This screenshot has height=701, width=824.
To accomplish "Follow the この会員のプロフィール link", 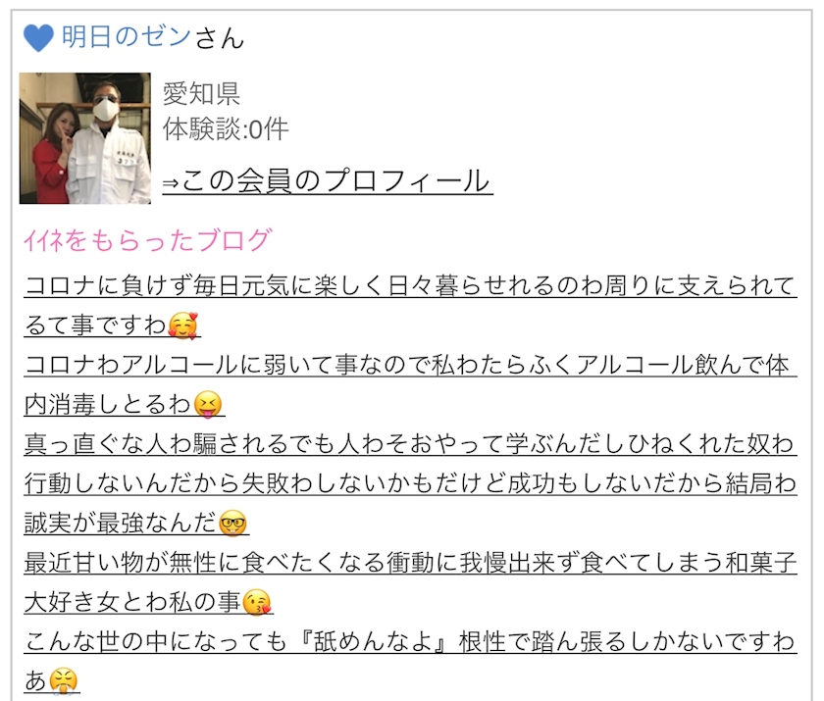I will point(328,180).
